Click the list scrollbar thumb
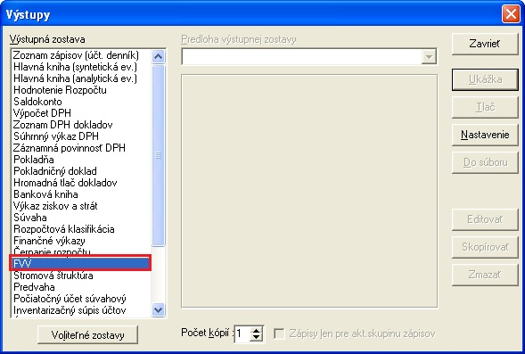 tap(158, 156)
